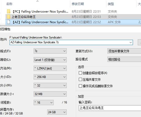This screenshot has height=117, width=141.
Task: Open the 相对路径 path mode dropdown
Action: (x=124, y=59)
